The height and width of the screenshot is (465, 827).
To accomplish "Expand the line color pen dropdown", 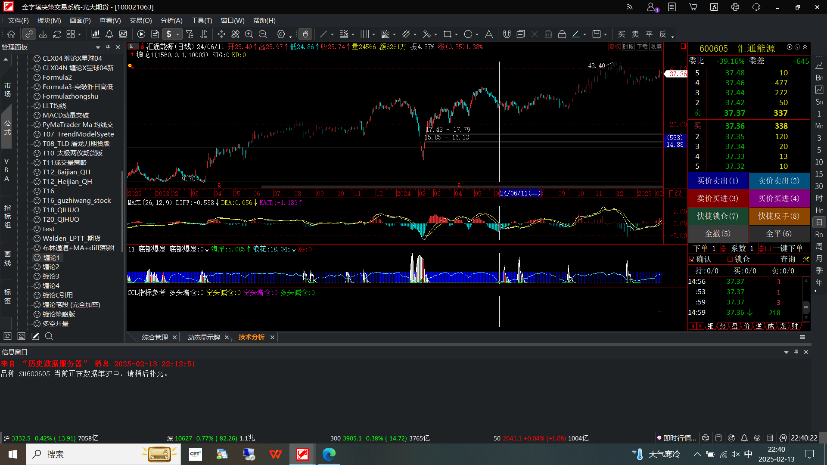I will [x=584, y=34].
